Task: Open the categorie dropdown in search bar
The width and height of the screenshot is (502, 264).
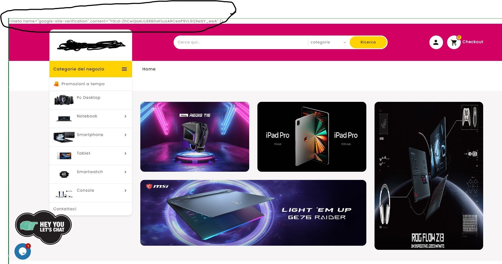Action: click(328, 42)
